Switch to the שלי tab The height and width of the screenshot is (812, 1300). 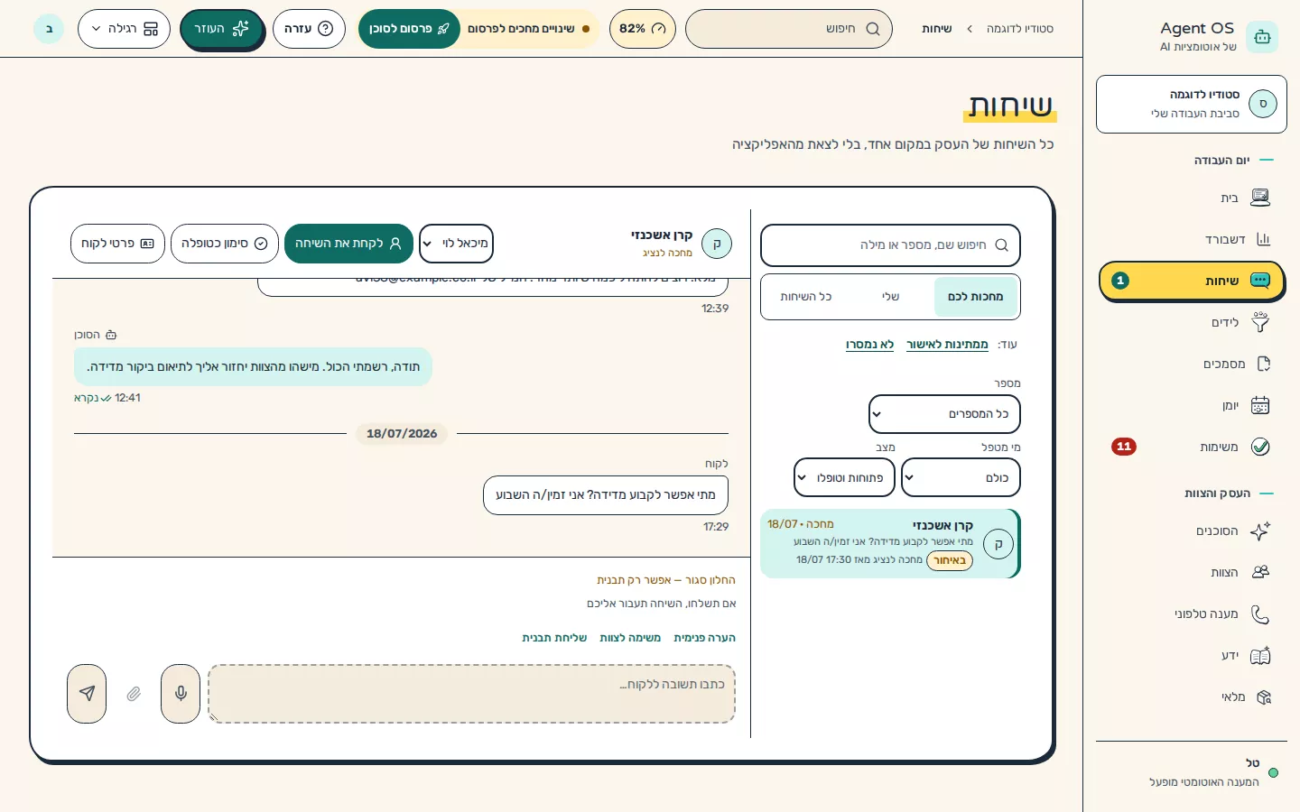click(890, 297)
